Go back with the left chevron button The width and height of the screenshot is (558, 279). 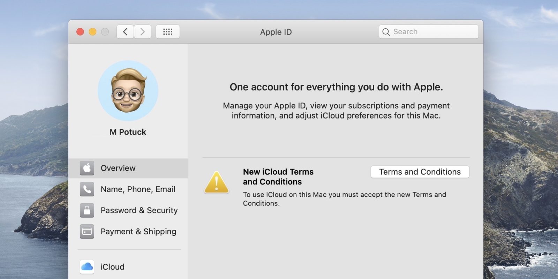tap(125, 32)
